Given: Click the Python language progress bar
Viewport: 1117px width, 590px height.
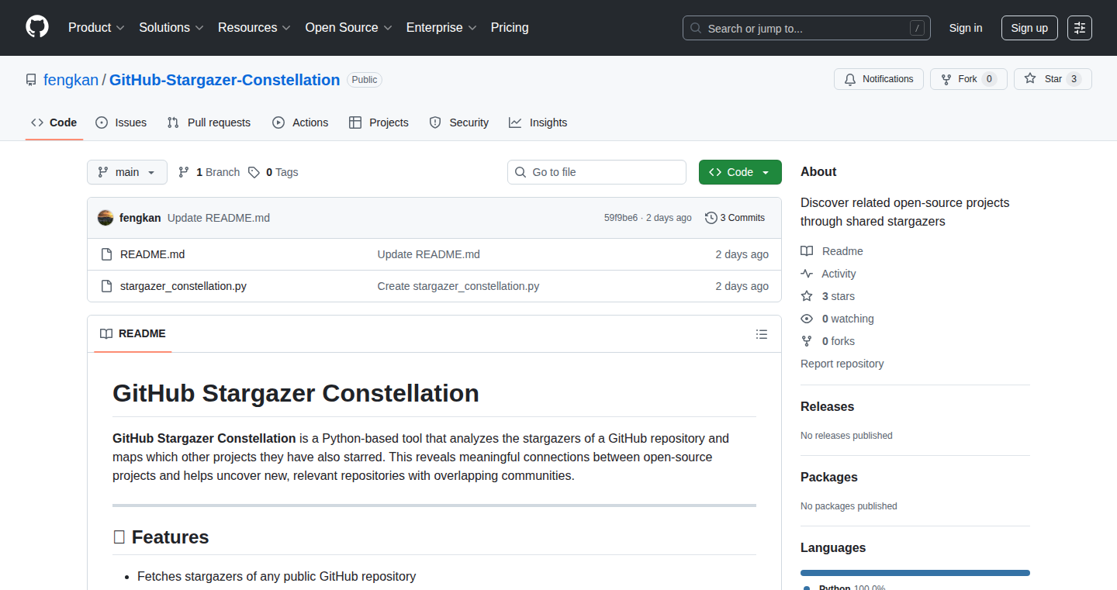Looking at the screenshot, I should point(915,573).
